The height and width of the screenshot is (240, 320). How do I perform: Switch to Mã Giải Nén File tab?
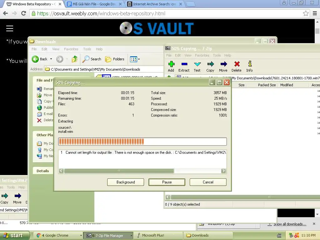[94, 4]
